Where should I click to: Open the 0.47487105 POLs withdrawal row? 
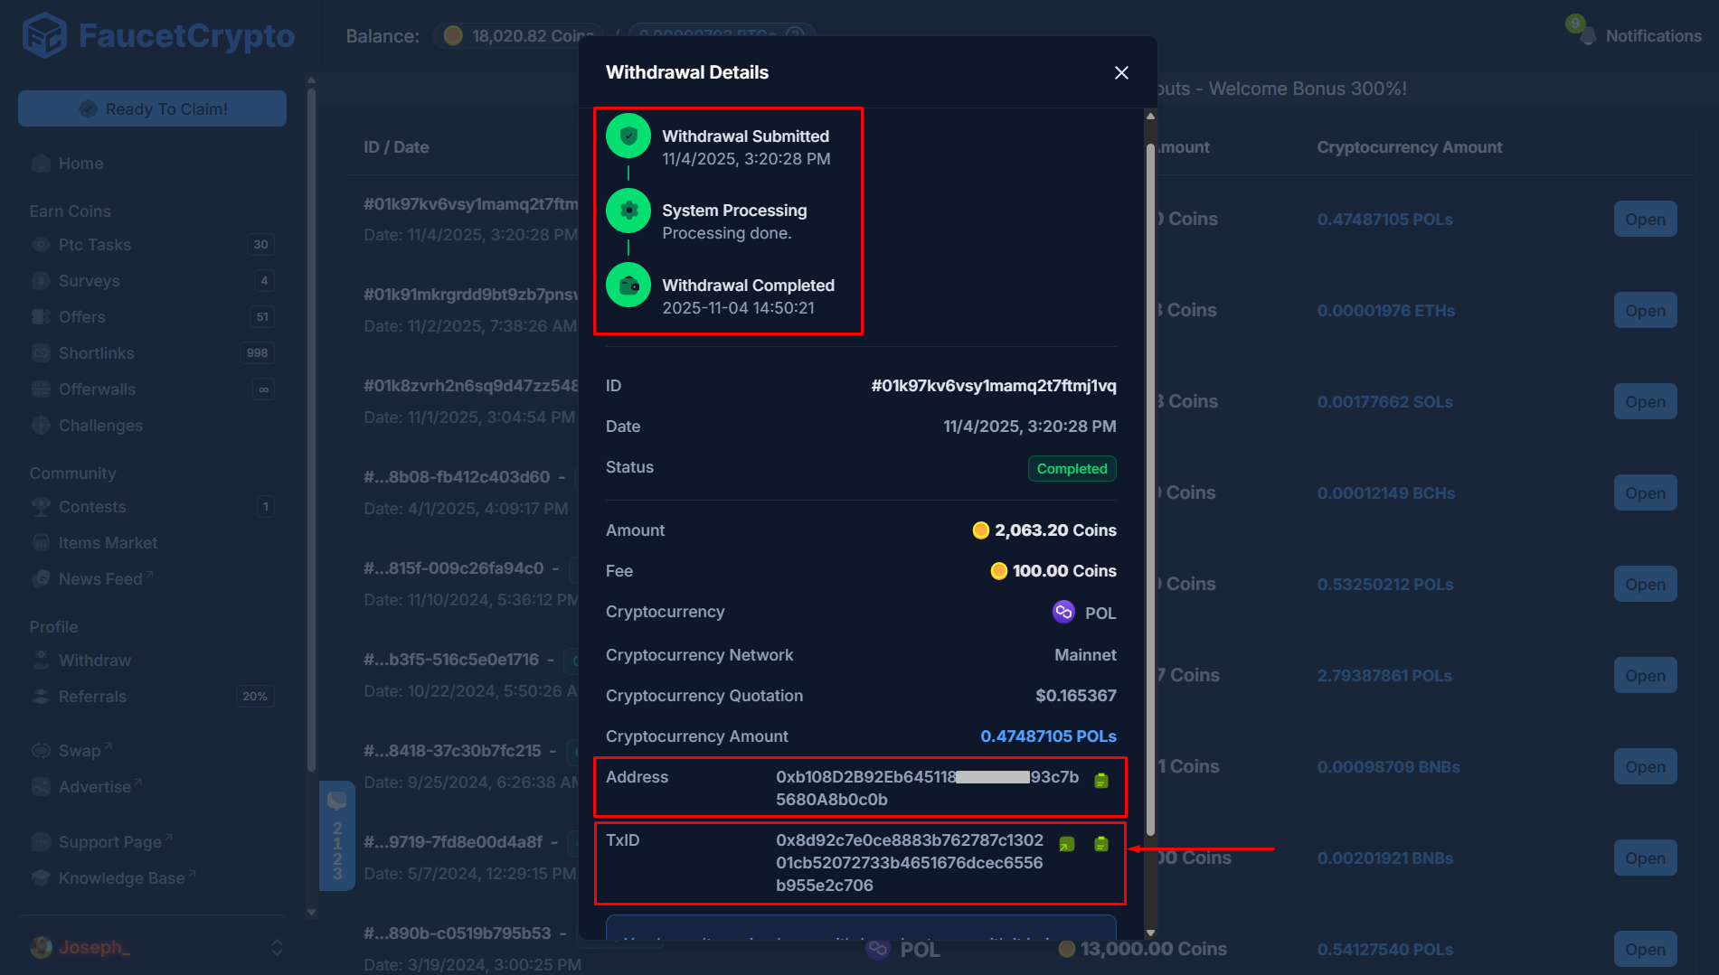tap(1645, 219)
